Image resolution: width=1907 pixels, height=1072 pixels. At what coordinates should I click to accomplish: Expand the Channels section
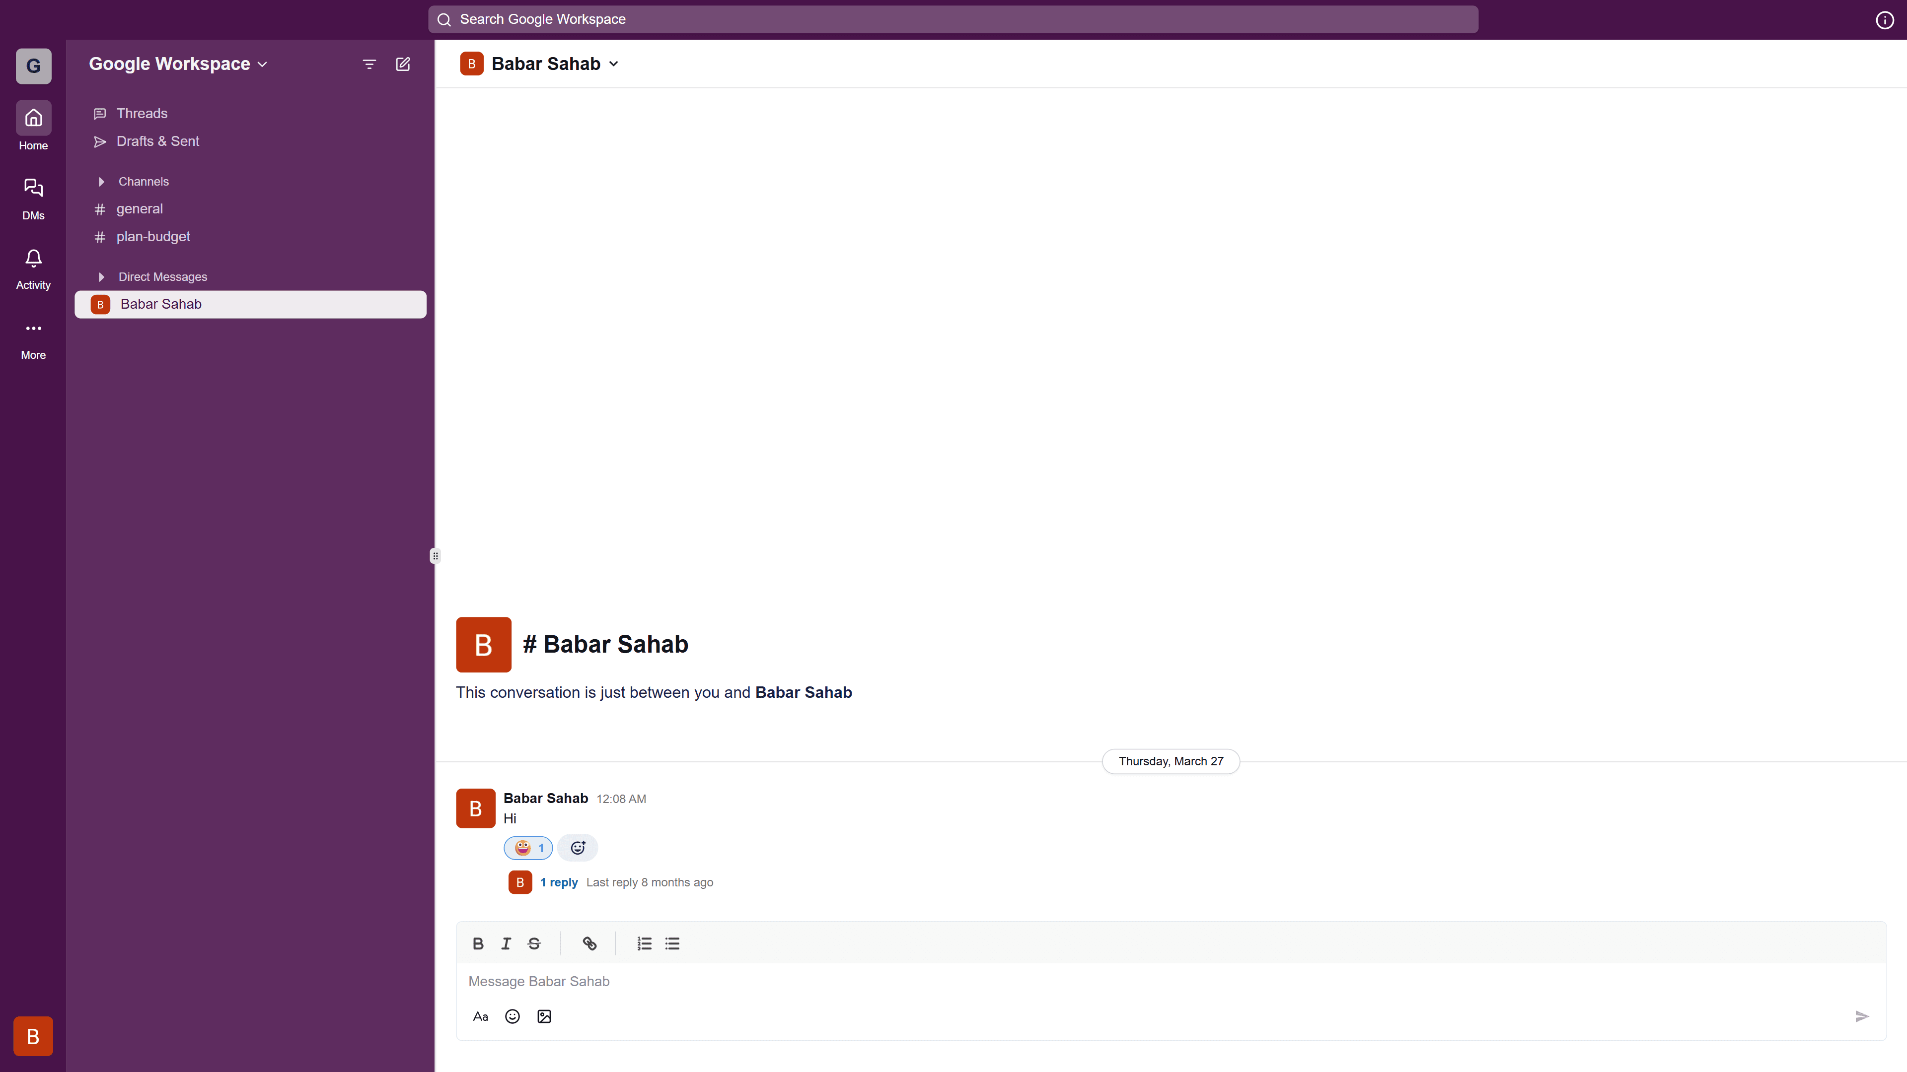(101, 181)
